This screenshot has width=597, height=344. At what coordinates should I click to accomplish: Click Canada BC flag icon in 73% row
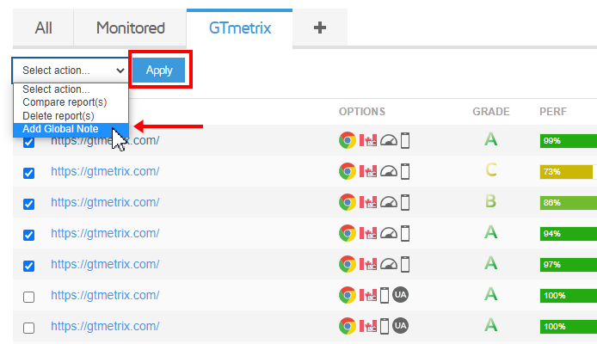[368, 171]
